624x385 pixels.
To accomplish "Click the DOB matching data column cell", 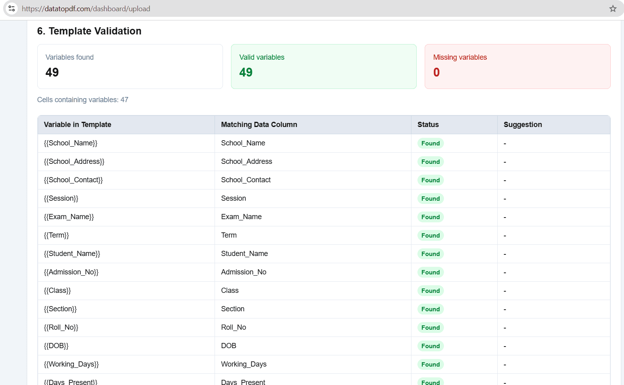I will (x=313, y=346).
